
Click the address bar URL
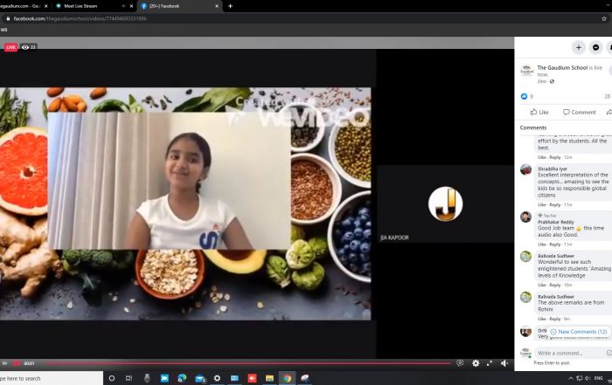[x=80, y=18]
